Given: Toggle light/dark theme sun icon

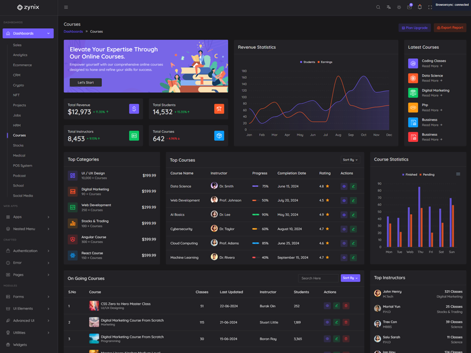Looking at the screenshot, I should [399, 7].
